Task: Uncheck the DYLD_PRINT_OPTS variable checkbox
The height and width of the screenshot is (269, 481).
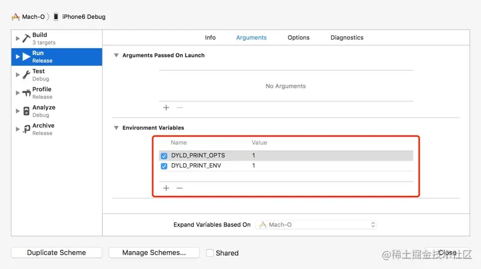Action: (164, 156)
